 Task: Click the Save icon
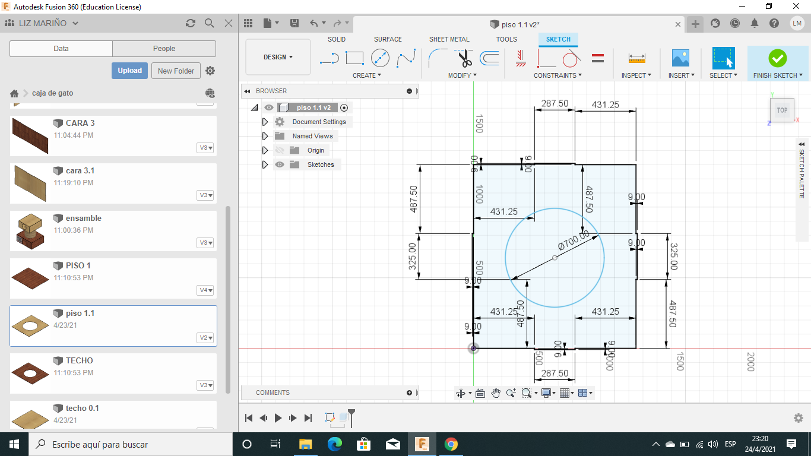point(294,23)
